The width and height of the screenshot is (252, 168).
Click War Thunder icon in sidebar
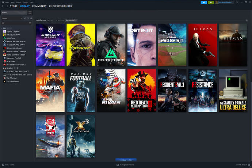point(5,78)
